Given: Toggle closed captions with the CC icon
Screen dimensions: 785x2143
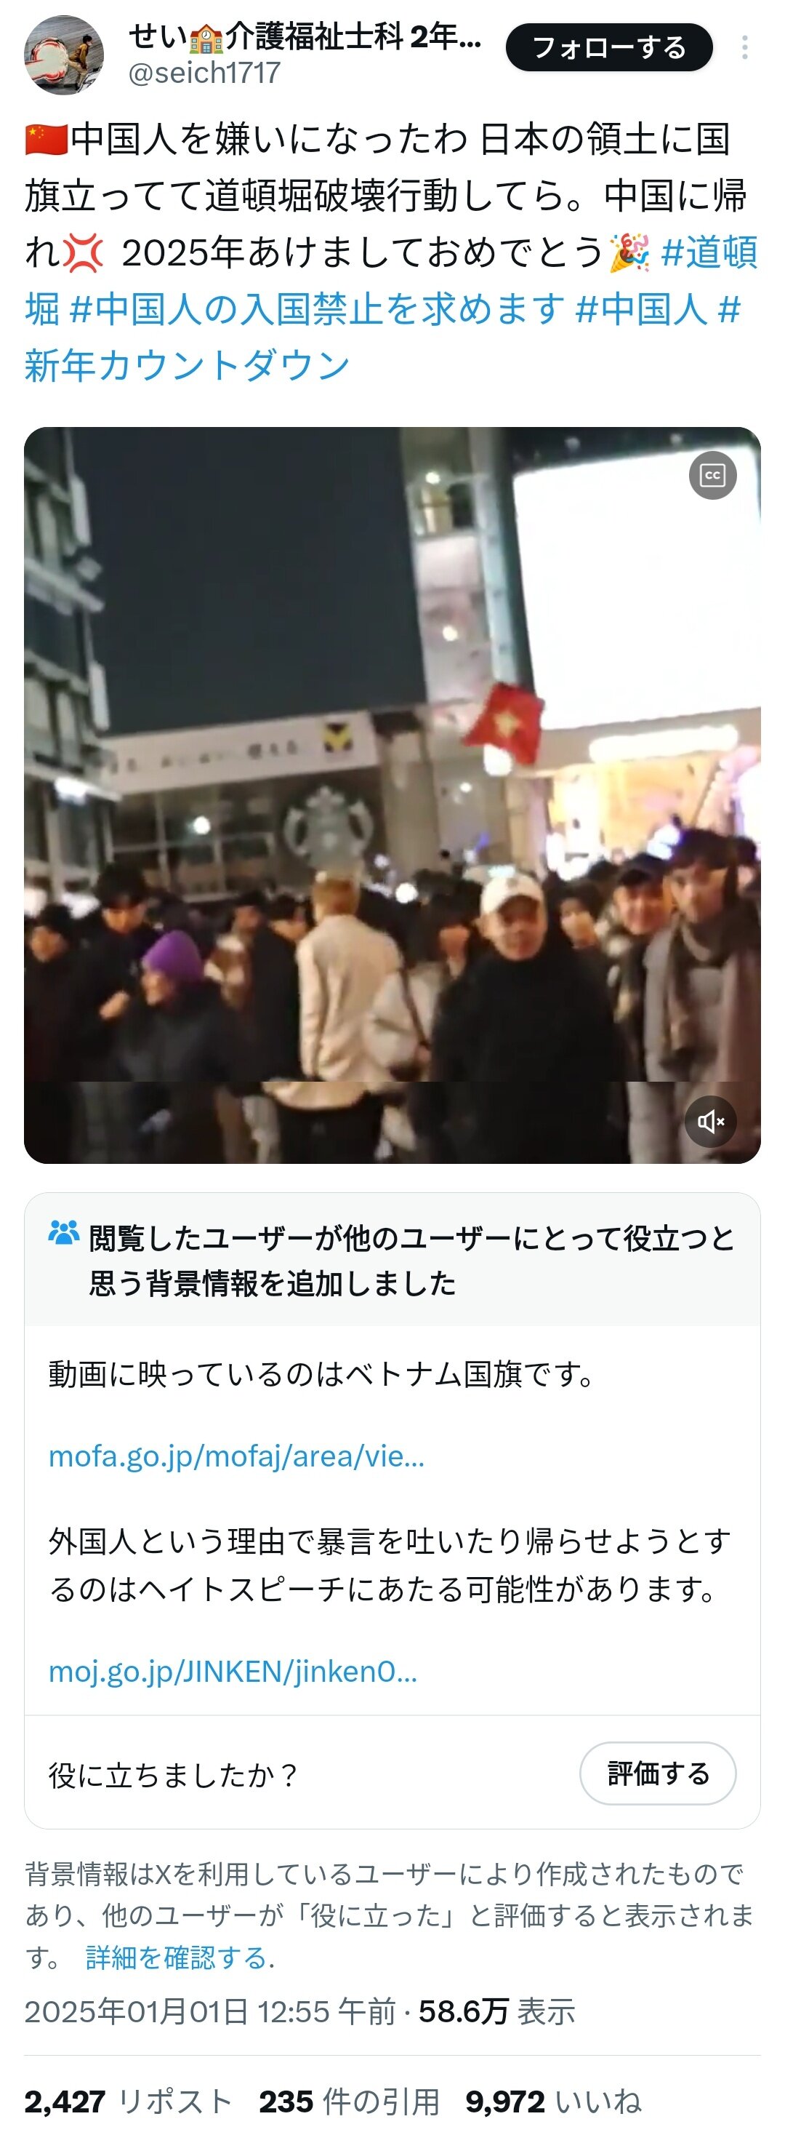Looking at the screenshot, I should [x=712, y=476].
